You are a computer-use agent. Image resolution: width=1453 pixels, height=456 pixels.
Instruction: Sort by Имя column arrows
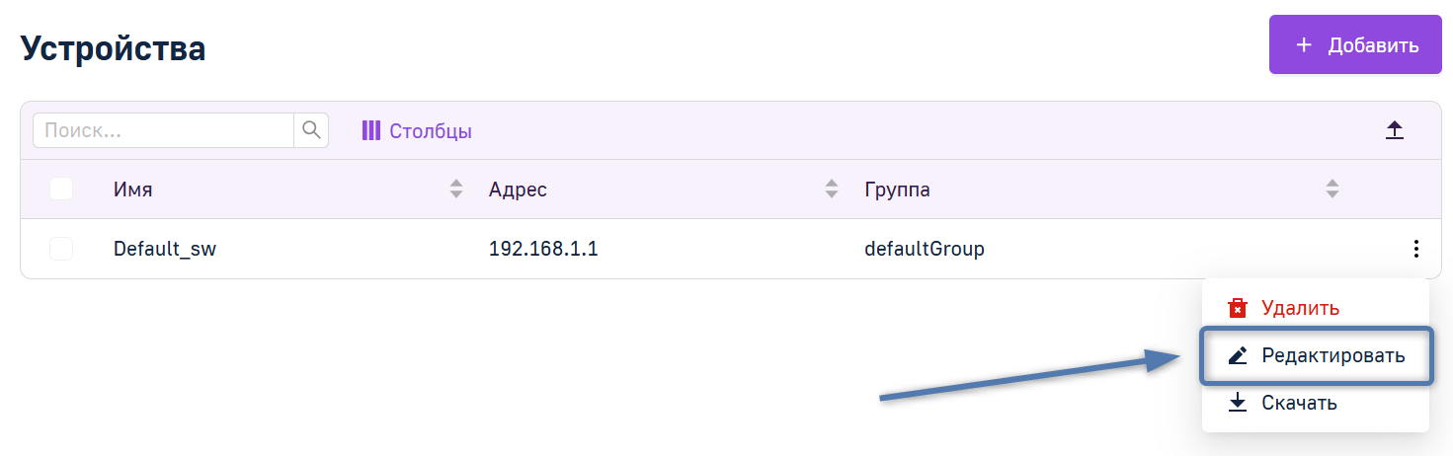[455, 189]
